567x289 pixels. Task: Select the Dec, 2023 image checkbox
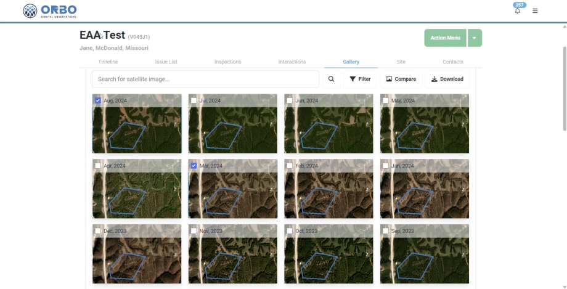[x=97, y=230]
